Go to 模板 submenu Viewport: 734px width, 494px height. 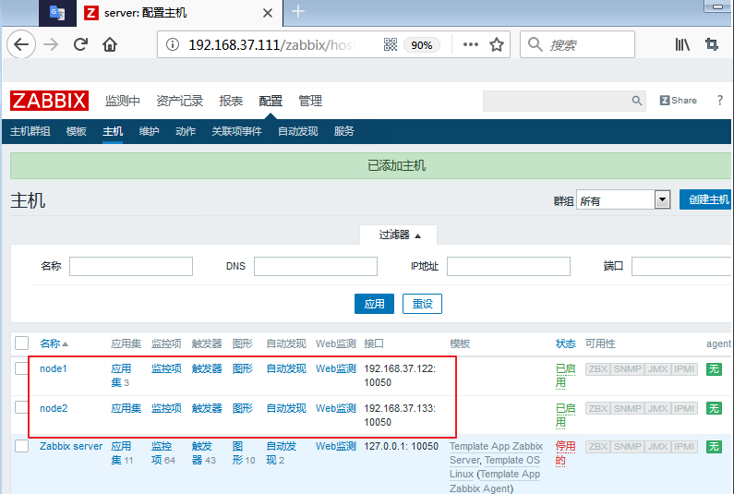tap(77, 131)
